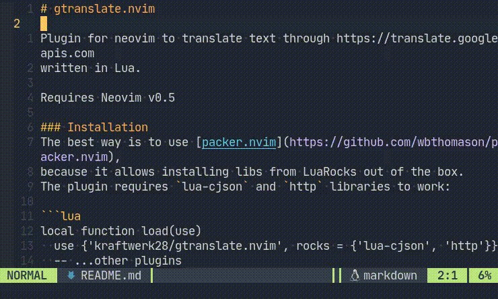Screen dimensions: 498x299
Task: Click the translate.google URL in first paragraph
Action: (x=417, y=38)
